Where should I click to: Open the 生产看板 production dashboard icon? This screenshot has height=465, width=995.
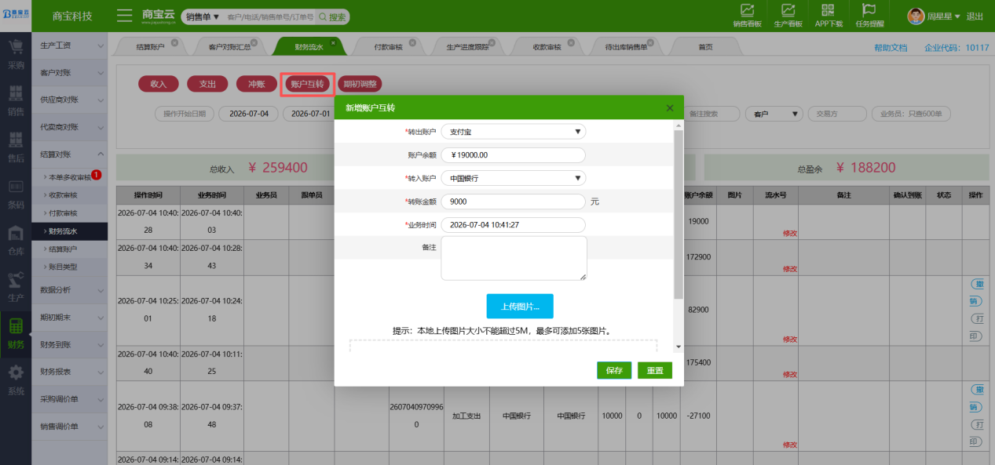[788, 15]
